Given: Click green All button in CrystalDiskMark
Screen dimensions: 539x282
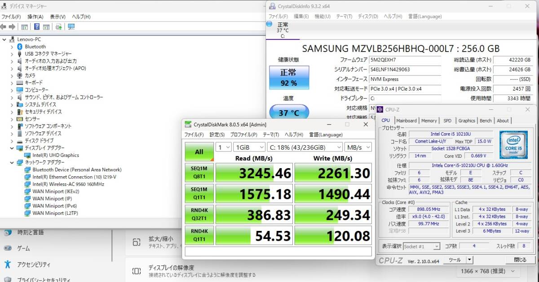Looking at the screenshot, I should click(x=199, y=152).
